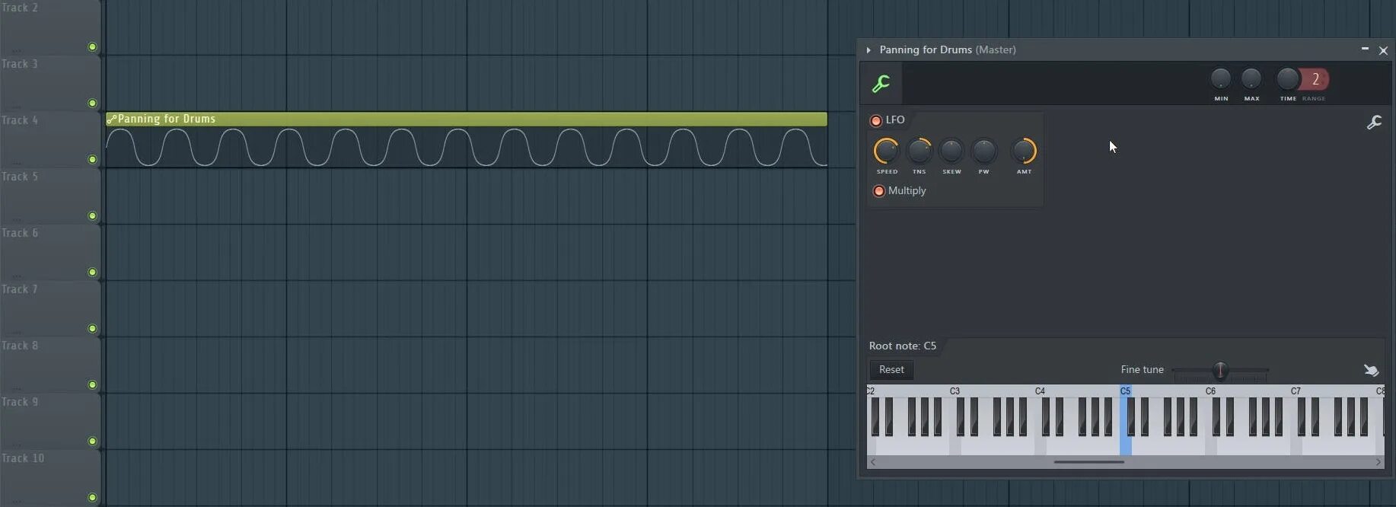Mute Track 8 with its green light
Viewport: 1396px width, 507px height.
(x=92, y=385)
